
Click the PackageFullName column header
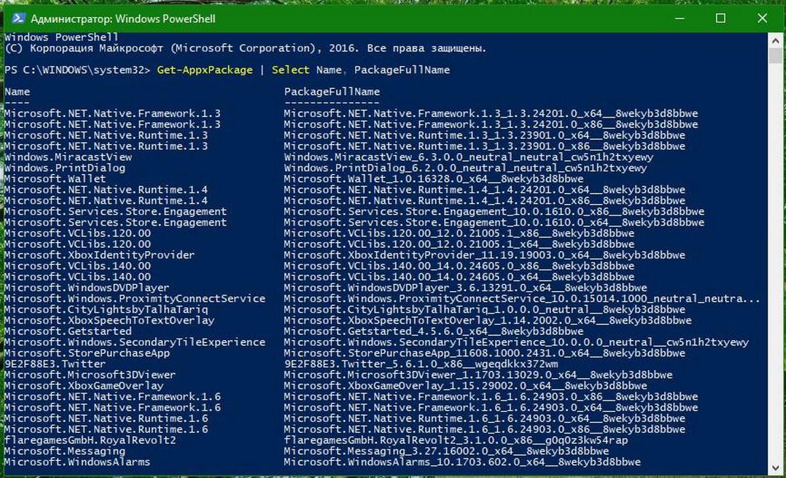click(332, 92)
